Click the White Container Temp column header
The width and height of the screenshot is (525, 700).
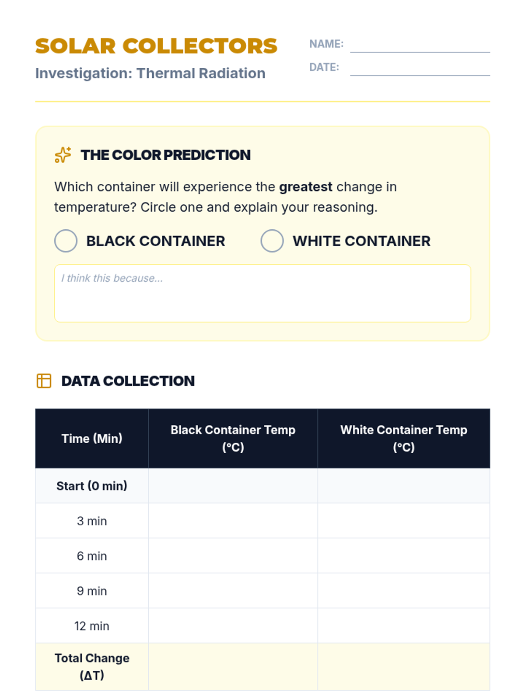pos(403,438)
